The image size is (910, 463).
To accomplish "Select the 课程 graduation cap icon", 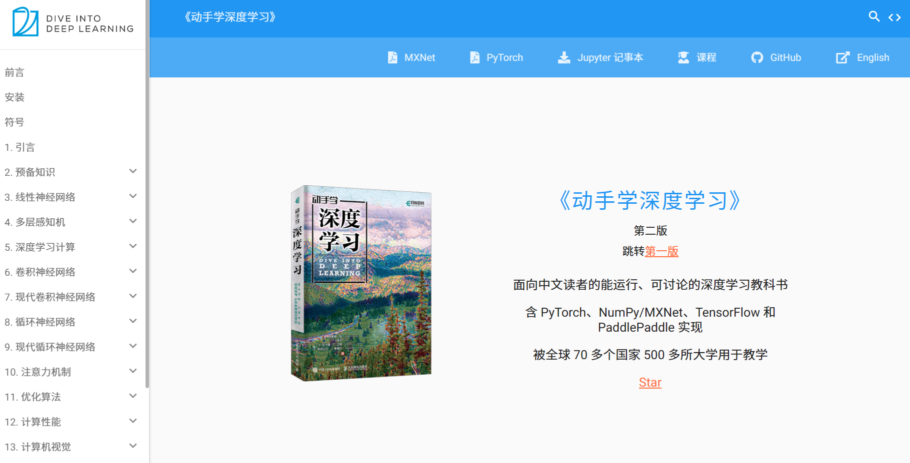I will point(683,57).
